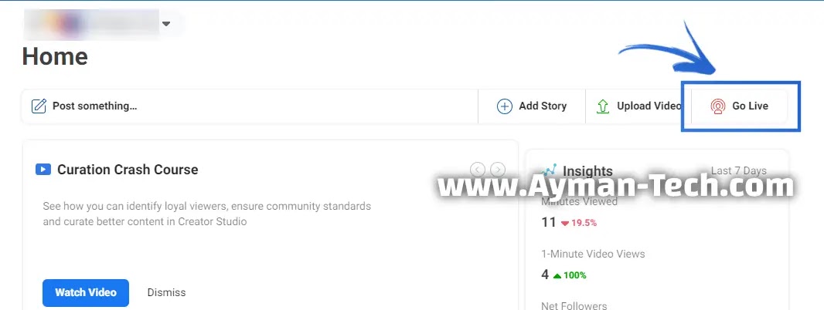Click the Post something pencil icon
Image resolution: width=824 pixels, height=310 pixels.
(x=39, y=106)
